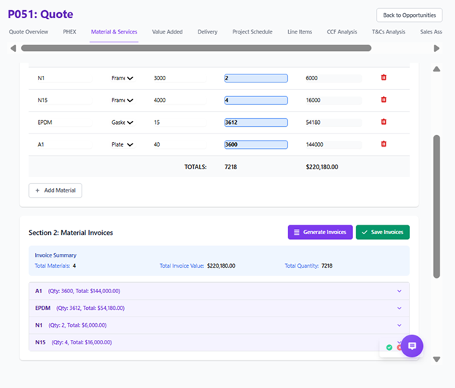
Task: Go to the Value Added tab
Action: 167,32
